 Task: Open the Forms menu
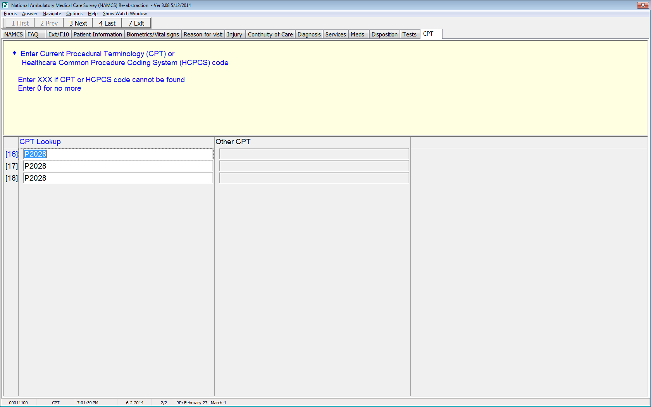point(10,14)
